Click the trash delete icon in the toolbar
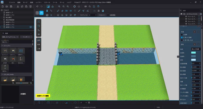This screenshot has height=109, width=203. point(30,6)
